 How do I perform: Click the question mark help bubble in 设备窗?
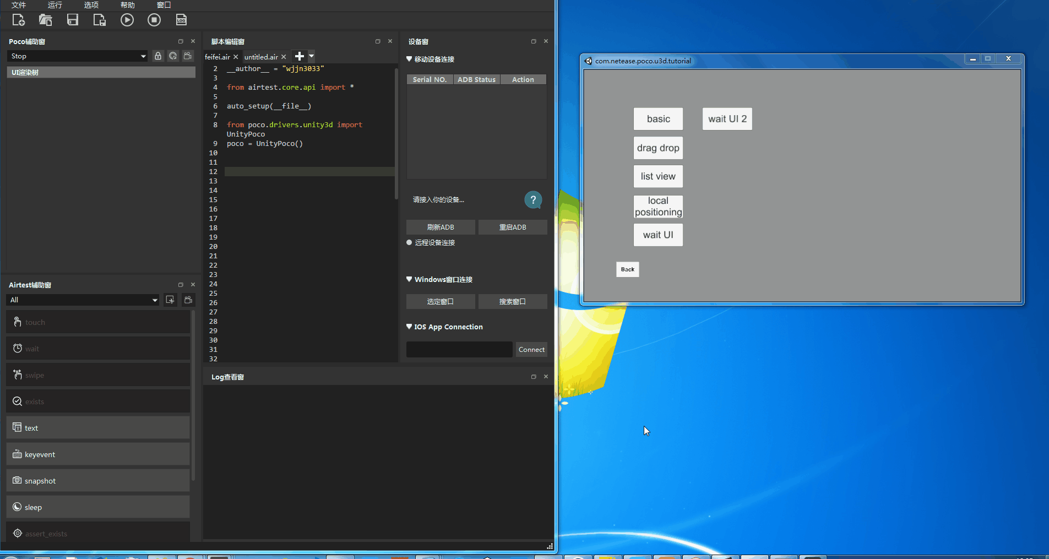tap(533, 199)
